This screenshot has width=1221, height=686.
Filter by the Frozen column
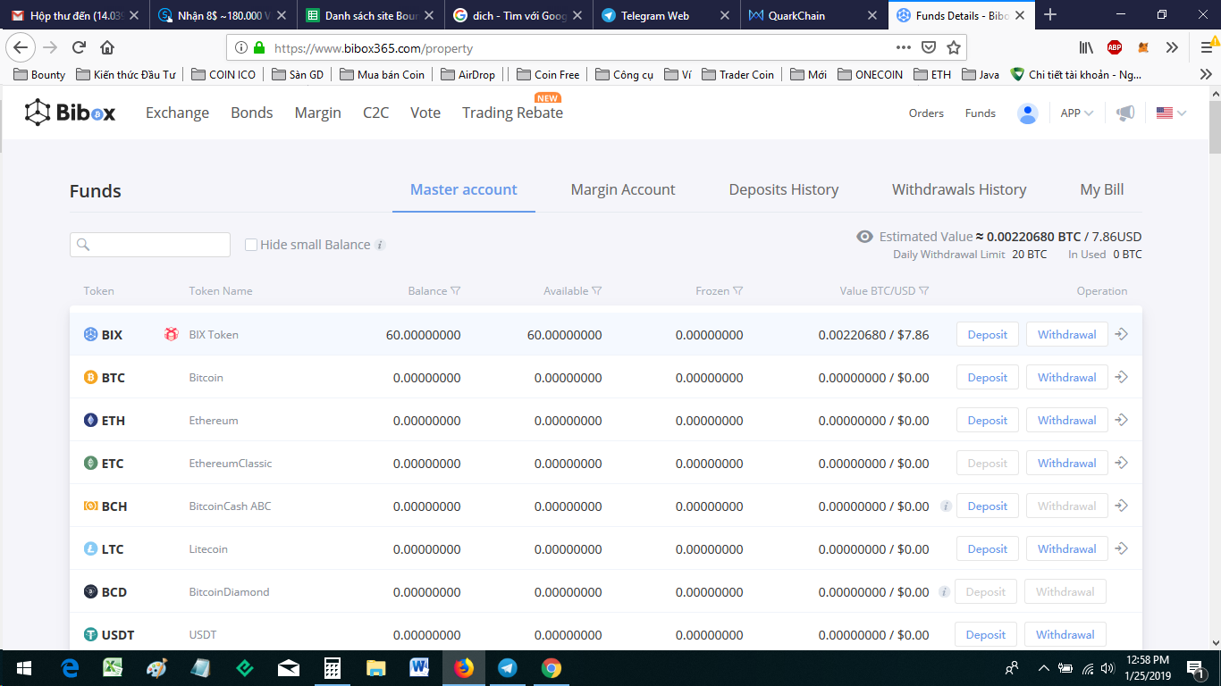click(738, 291)
